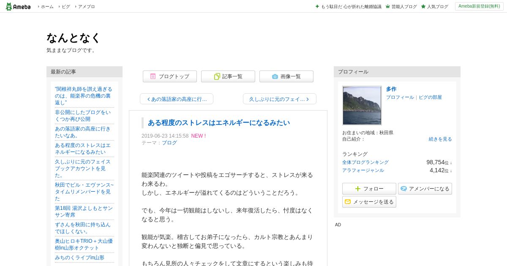Click the right chevron on the next-post button

pyautogui.click(x=308, y=99)
